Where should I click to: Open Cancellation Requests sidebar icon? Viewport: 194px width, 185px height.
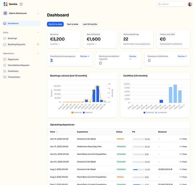tap(5, 65)
